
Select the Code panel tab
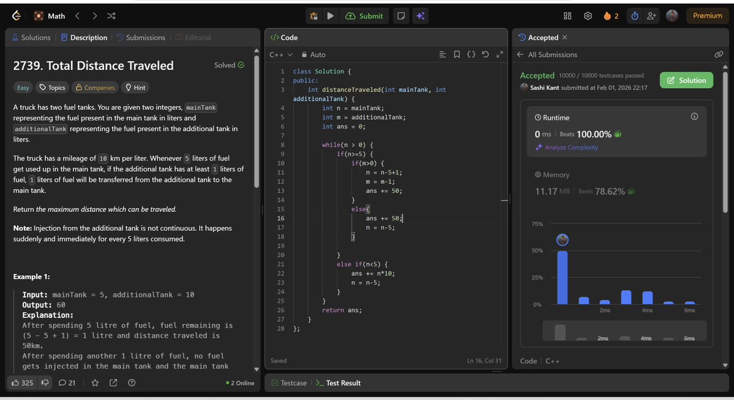point(284,37)
